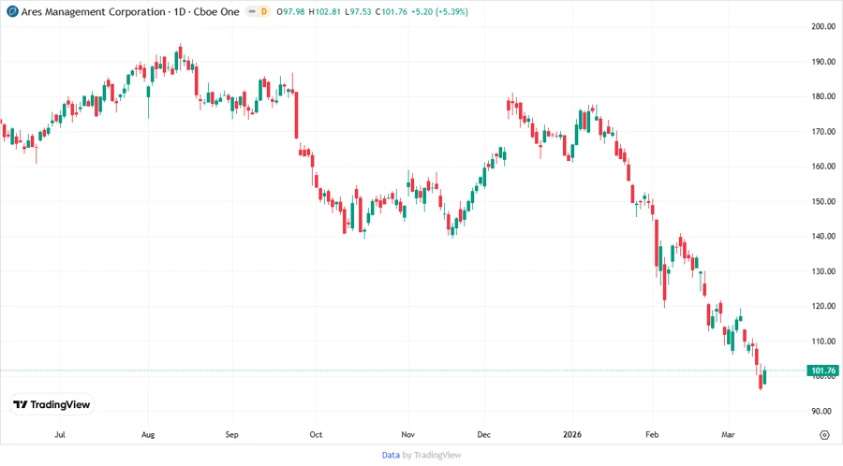Click the latest green candlestick in March
Viewport: 843px width, 466px height.
pos(764,376)
